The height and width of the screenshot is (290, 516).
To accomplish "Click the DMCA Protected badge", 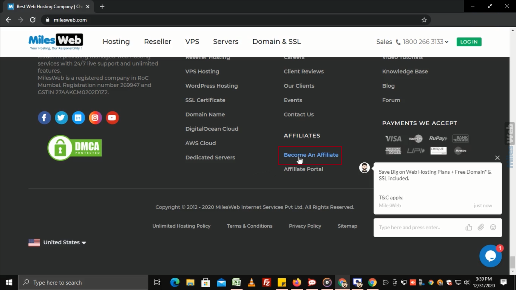I will coord(75,148).
